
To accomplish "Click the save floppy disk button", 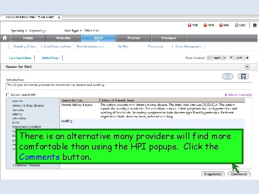I will click(x=243, y=76).
